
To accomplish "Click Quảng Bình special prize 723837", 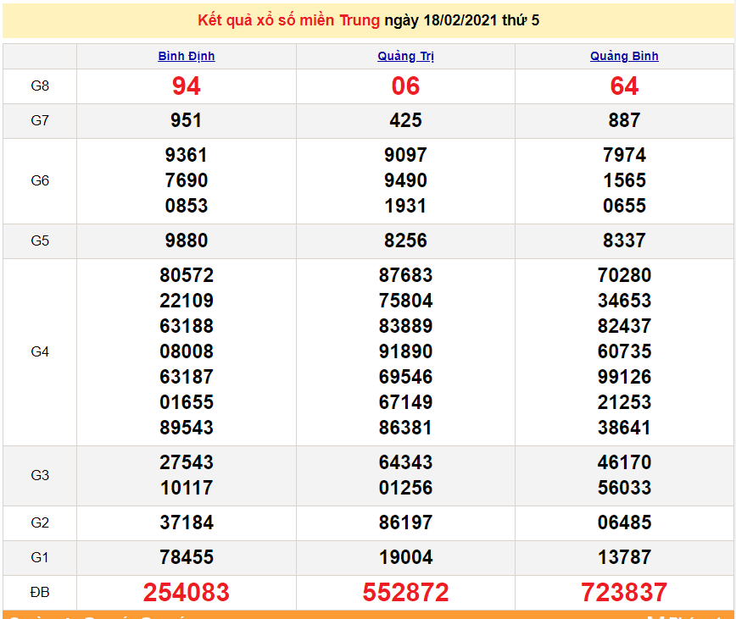I will pos(624,592).
